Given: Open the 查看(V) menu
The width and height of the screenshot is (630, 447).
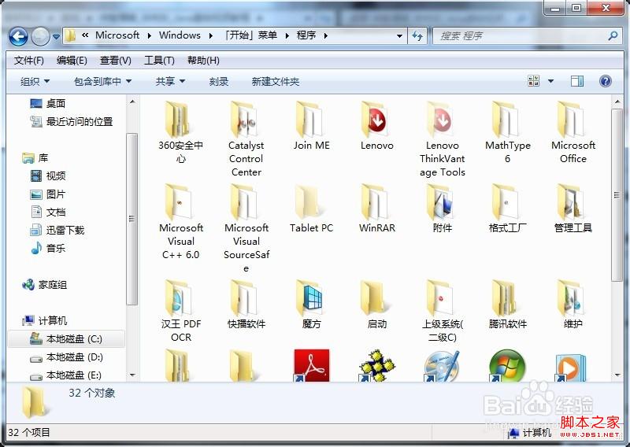Looking at the screenshot, I should [x=115, y=61].
